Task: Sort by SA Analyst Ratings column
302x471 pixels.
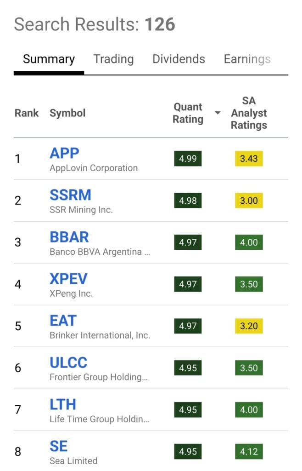Action: pos(249,113)
